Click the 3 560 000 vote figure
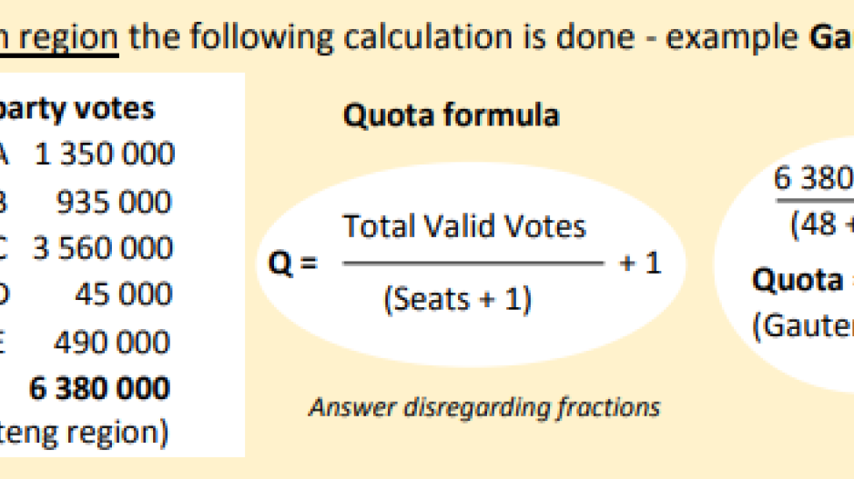854x479 pixels. [102, 248]
